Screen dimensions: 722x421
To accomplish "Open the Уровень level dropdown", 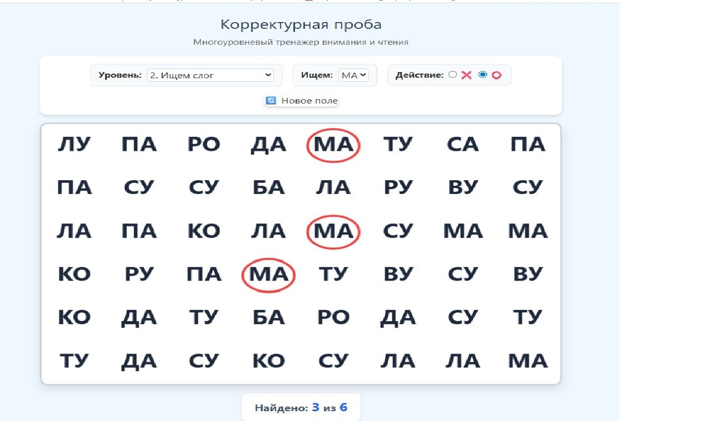I will point(210,75).
